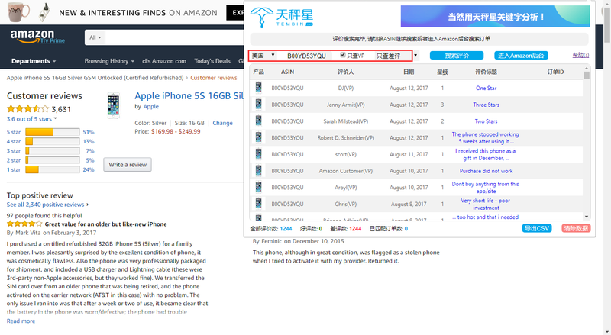Viewport: 611px width, 335px height.
Task: Open the blue keyword analysis banner ad
Action: point(495,16)
